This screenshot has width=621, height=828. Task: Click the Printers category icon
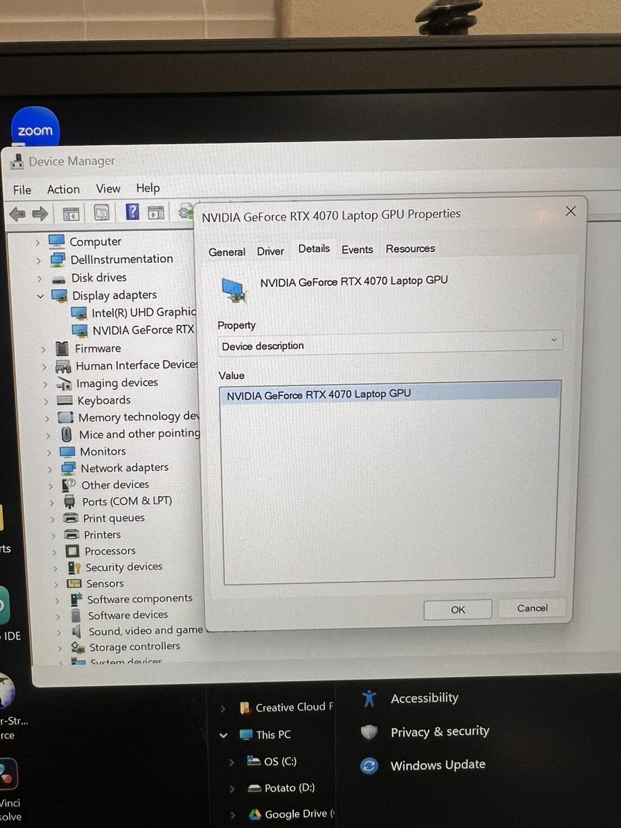72,535
